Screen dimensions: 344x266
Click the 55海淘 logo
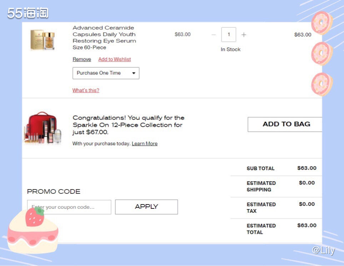28,13
